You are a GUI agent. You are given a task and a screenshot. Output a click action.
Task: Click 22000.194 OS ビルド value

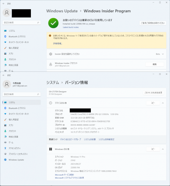tap(75, 167)
